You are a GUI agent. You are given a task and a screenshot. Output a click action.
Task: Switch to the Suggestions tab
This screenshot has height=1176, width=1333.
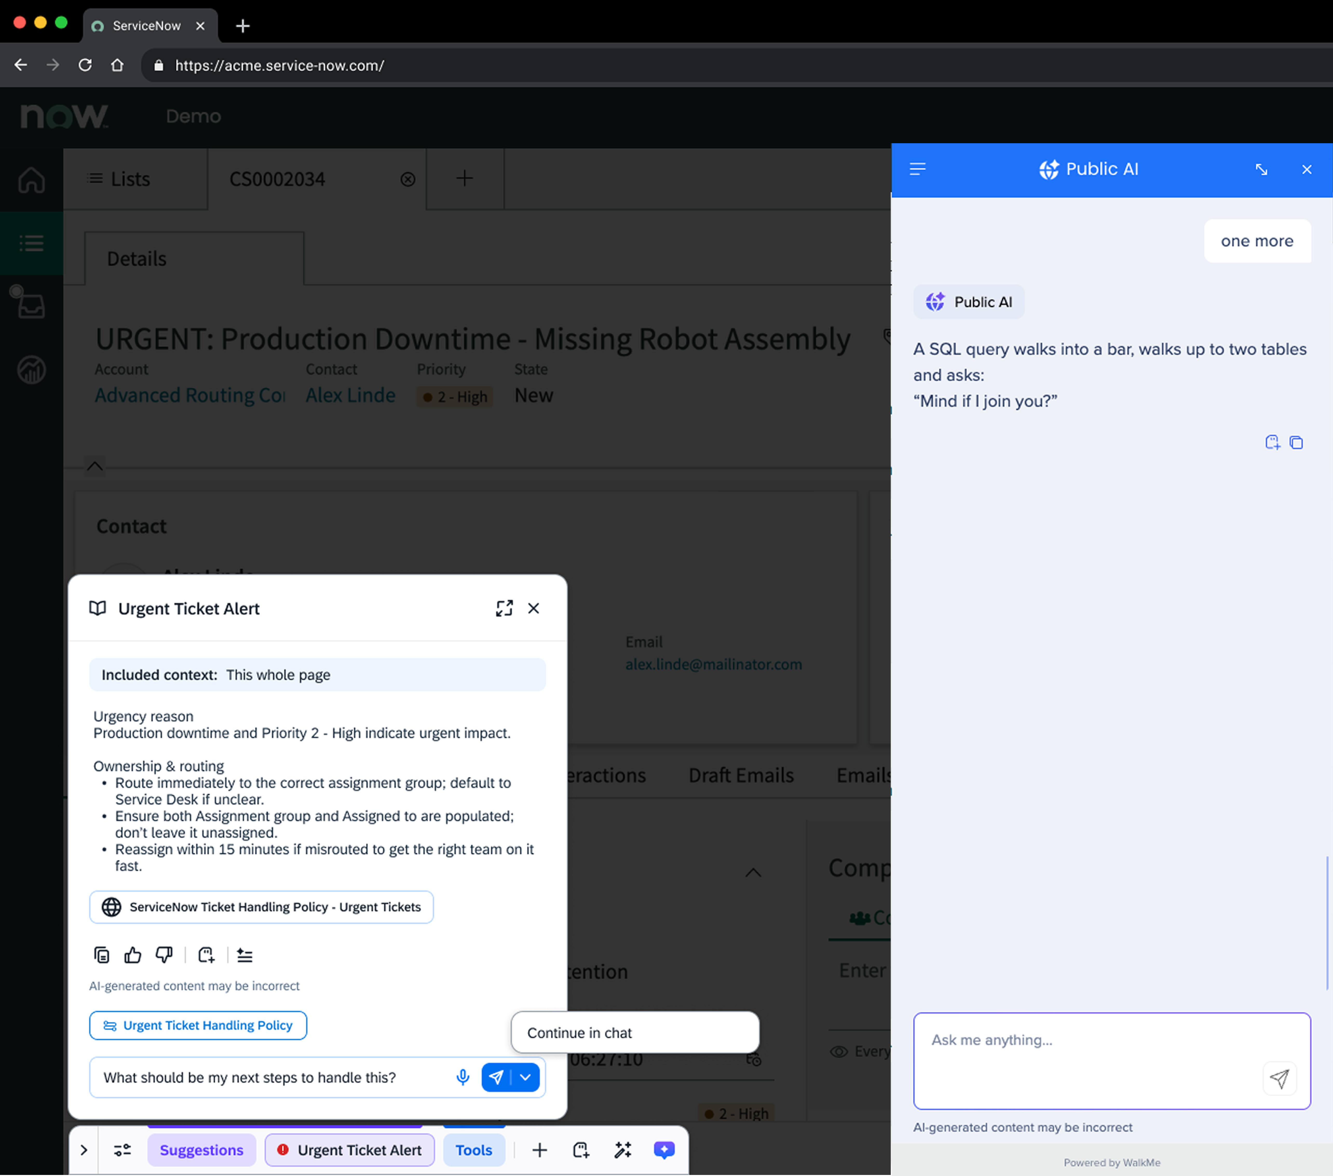point(201,1150)
